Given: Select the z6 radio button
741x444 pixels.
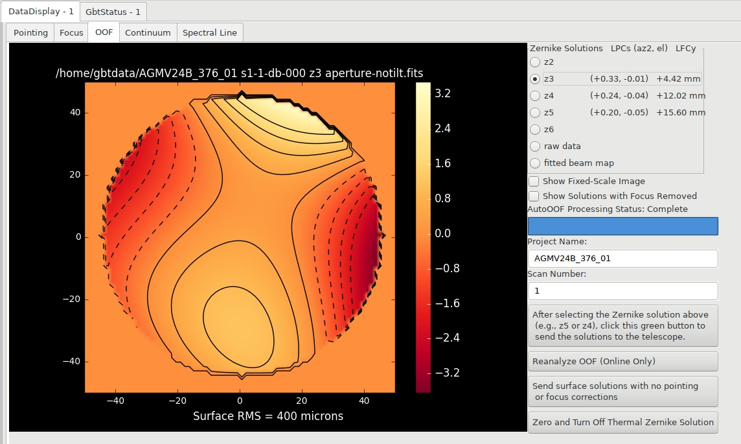Looking at the screenshot, I should (535, 130).
